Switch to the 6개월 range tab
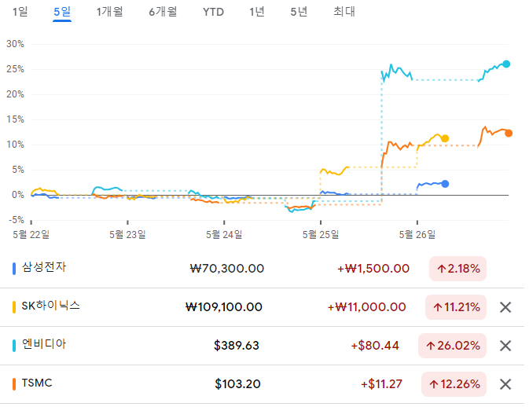Viewport: 529px width, 407px height. [163, 12]
